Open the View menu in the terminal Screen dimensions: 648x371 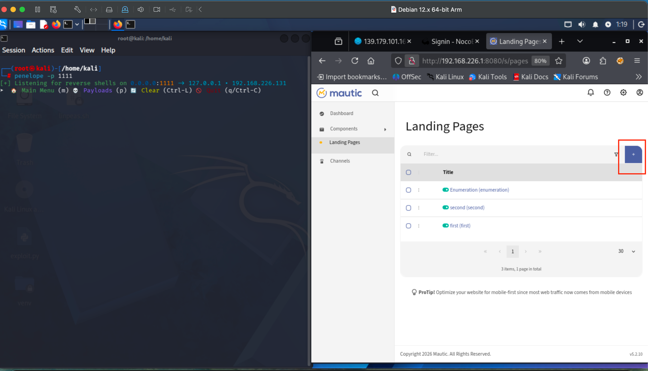pyautogui.click(x=87, y=50)
